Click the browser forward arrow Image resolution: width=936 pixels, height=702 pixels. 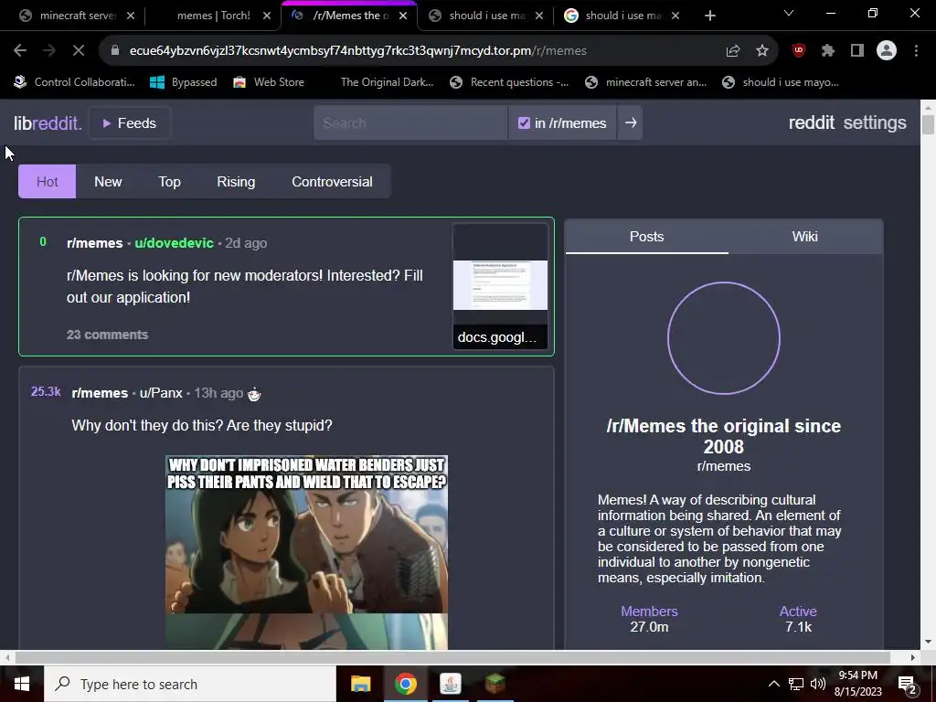tap(49, 51)
